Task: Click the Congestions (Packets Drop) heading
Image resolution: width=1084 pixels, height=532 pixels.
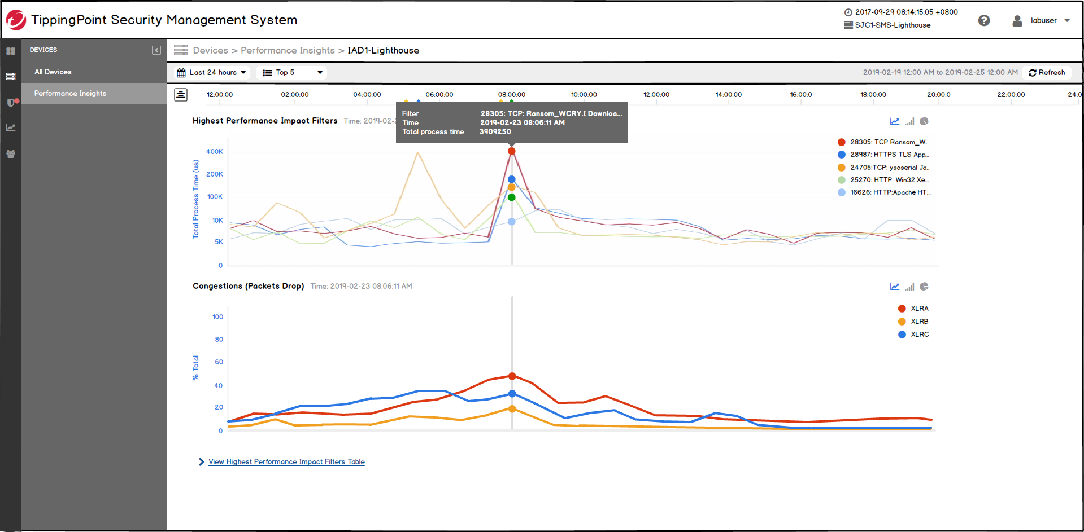Action: pos(249,286)
